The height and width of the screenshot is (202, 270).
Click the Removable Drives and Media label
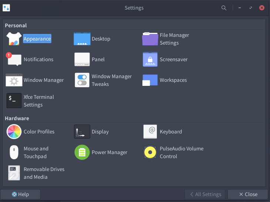point(44,173)
